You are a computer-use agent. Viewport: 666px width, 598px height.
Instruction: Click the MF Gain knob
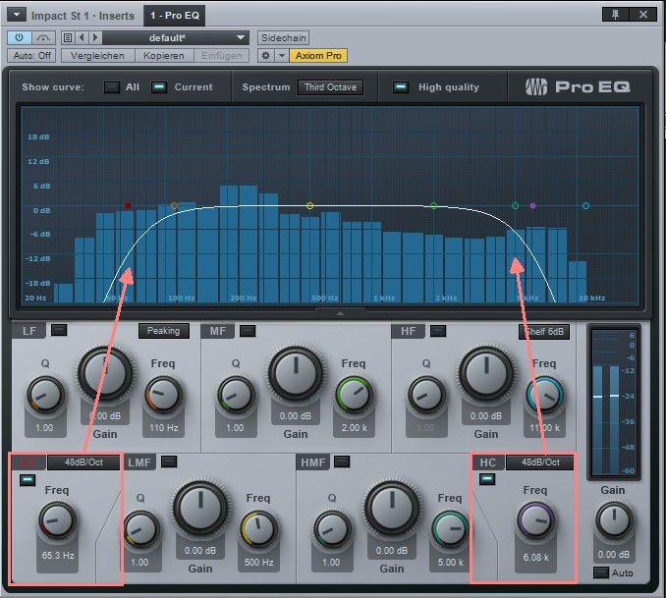tap(296, 373)
